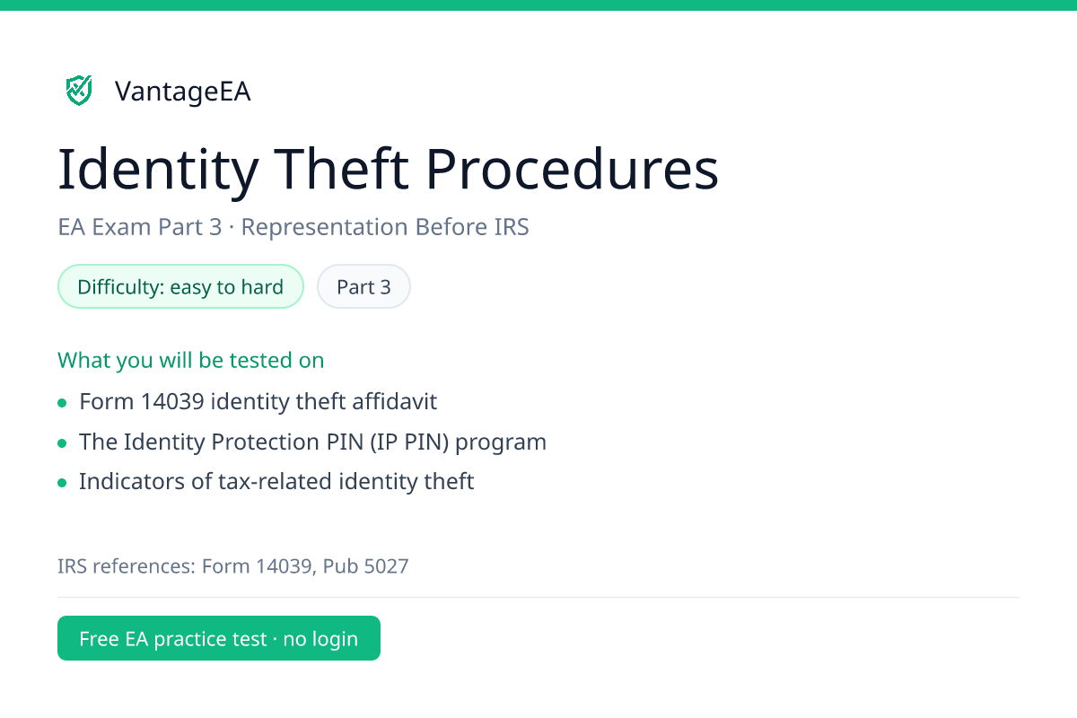
Task: Click the Pub 5027 reference text
Action: [366, 566]
